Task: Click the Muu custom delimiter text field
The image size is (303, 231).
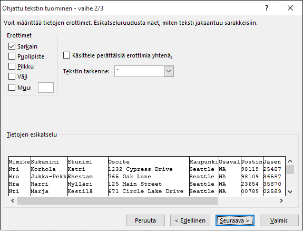Action: point(46,88)
